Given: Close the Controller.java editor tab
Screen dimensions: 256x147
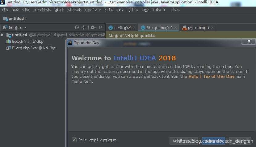Looking at the screenshot, I should point(175,28).
